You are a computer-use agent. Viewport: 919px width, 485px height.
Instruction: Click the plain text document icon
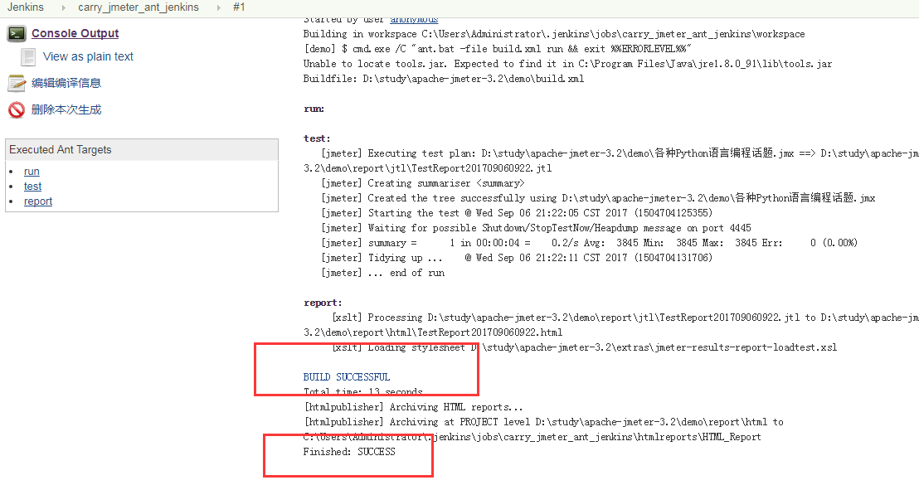tap(28, 57)
